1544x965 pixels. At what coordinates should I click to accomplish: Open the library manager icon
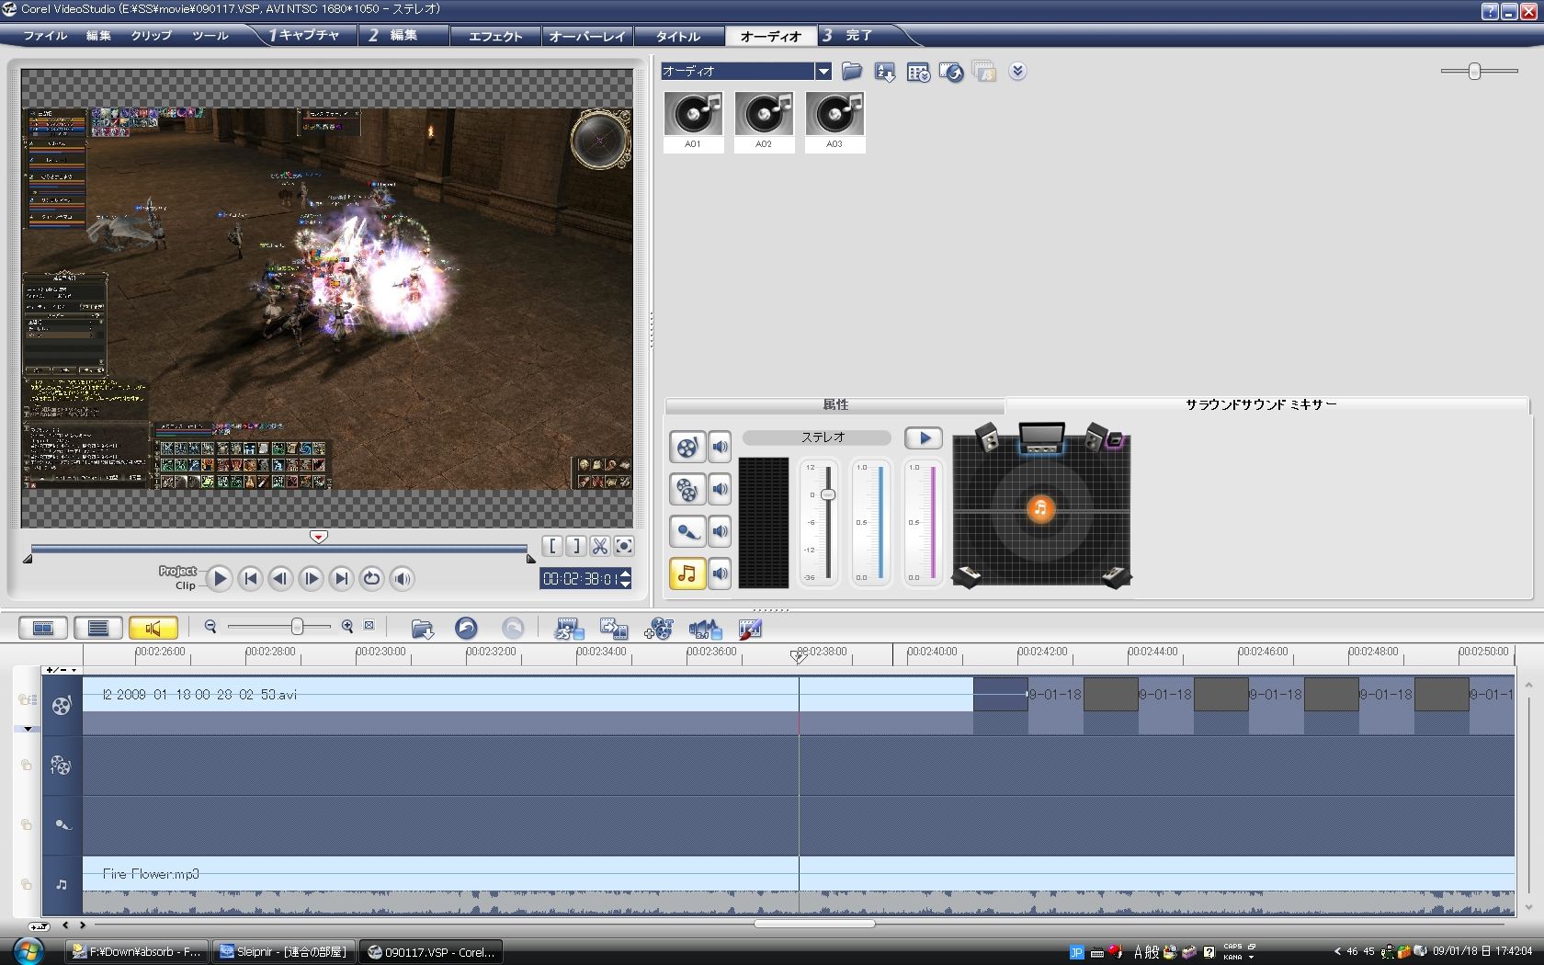pos(918,72)
